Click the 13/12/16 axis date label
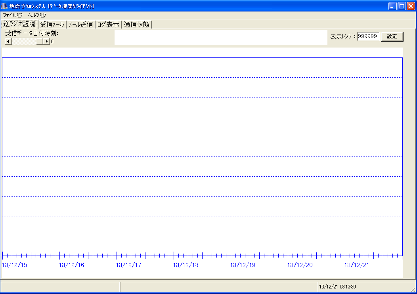 click(x=71, y=265)
